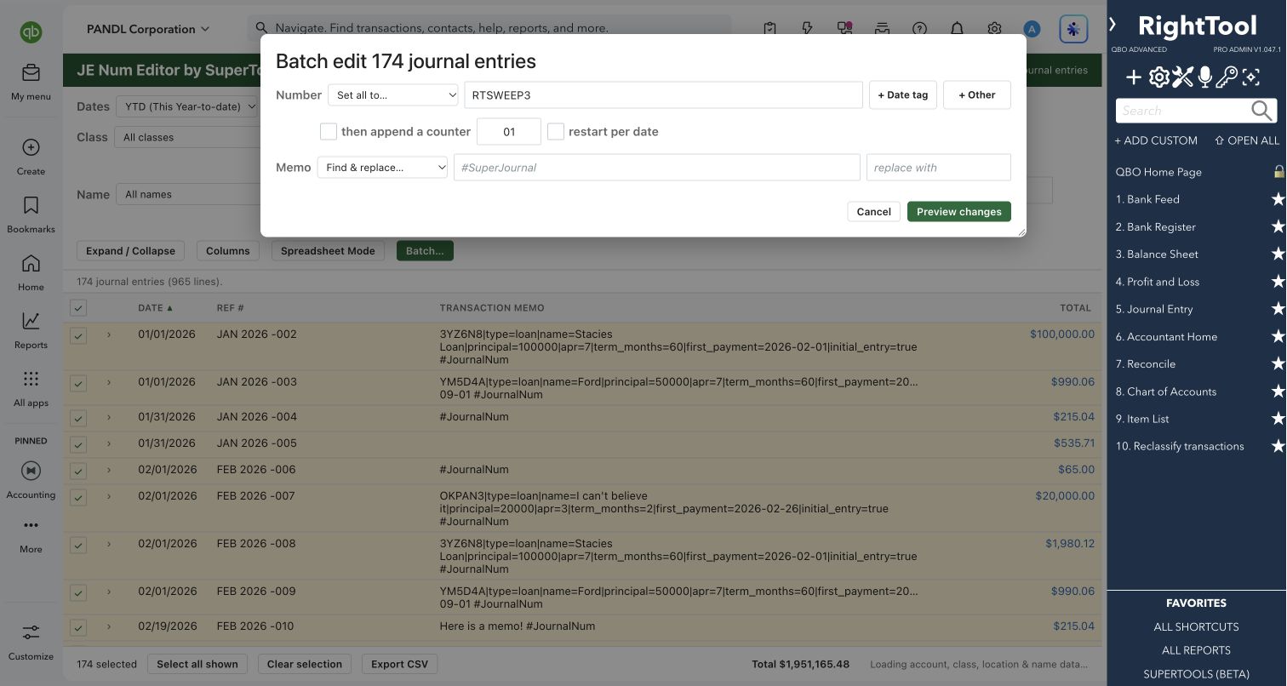Activate the RightTool microphone icon

point(1204,78)
